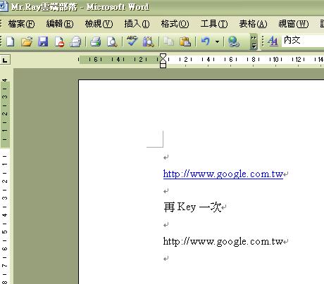The image size is (324, 284).
Task: Open the Undo history dropdown arrow
Action: pyautogui.click(x=217, y=42)
